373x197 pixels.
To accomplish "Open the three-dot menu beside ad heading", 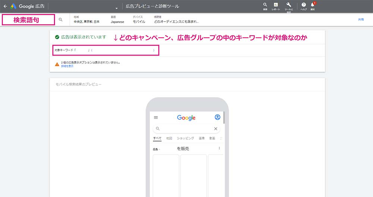I will 219,148.
